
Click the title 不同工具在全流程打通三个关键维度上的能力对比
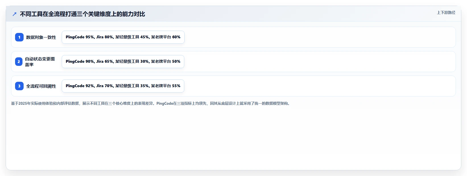82,14
